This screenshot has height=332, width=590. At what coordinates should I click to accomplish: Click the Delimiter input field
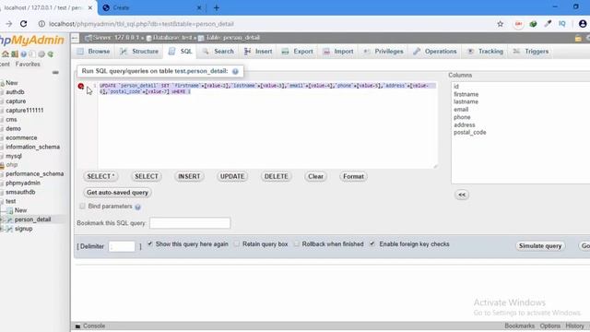click(122, 246)
